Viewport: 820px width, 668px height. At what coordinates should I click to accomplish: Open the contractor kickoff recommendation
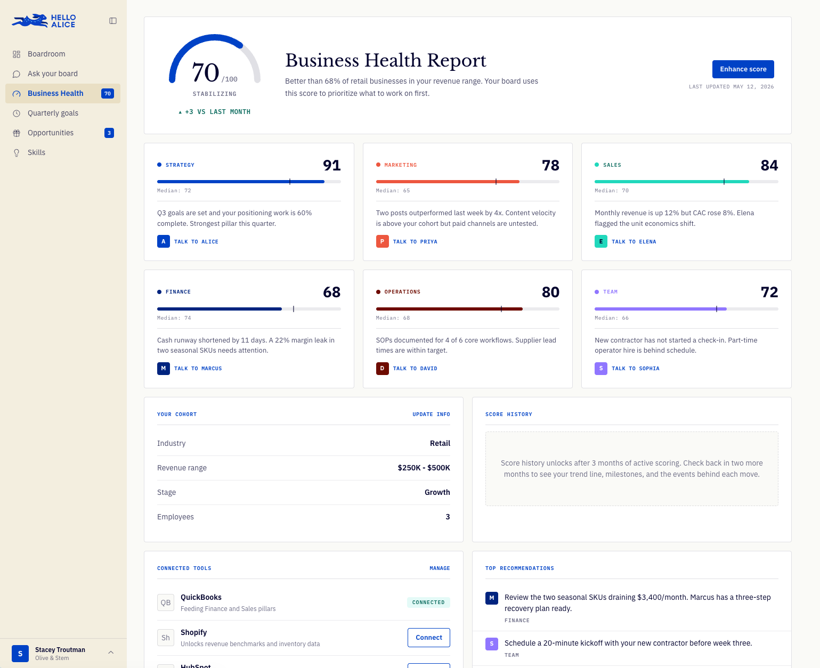point(631,649)
